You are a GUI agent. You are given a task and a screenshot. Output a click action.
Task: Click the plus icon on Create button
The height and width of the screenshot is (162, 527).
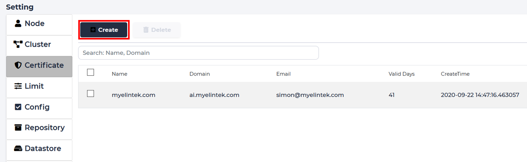pos(93,30)
